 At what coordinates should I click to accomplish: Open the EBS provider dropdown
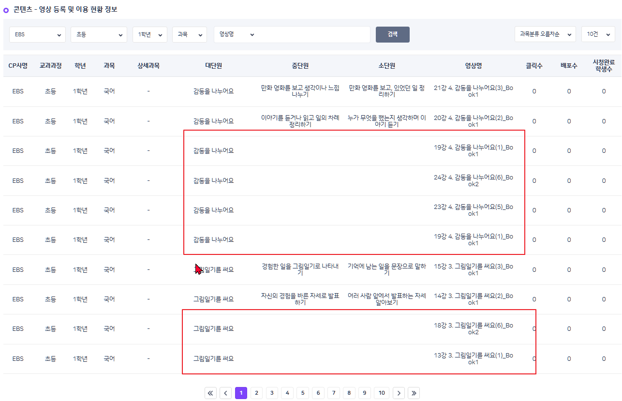(38, 34)
